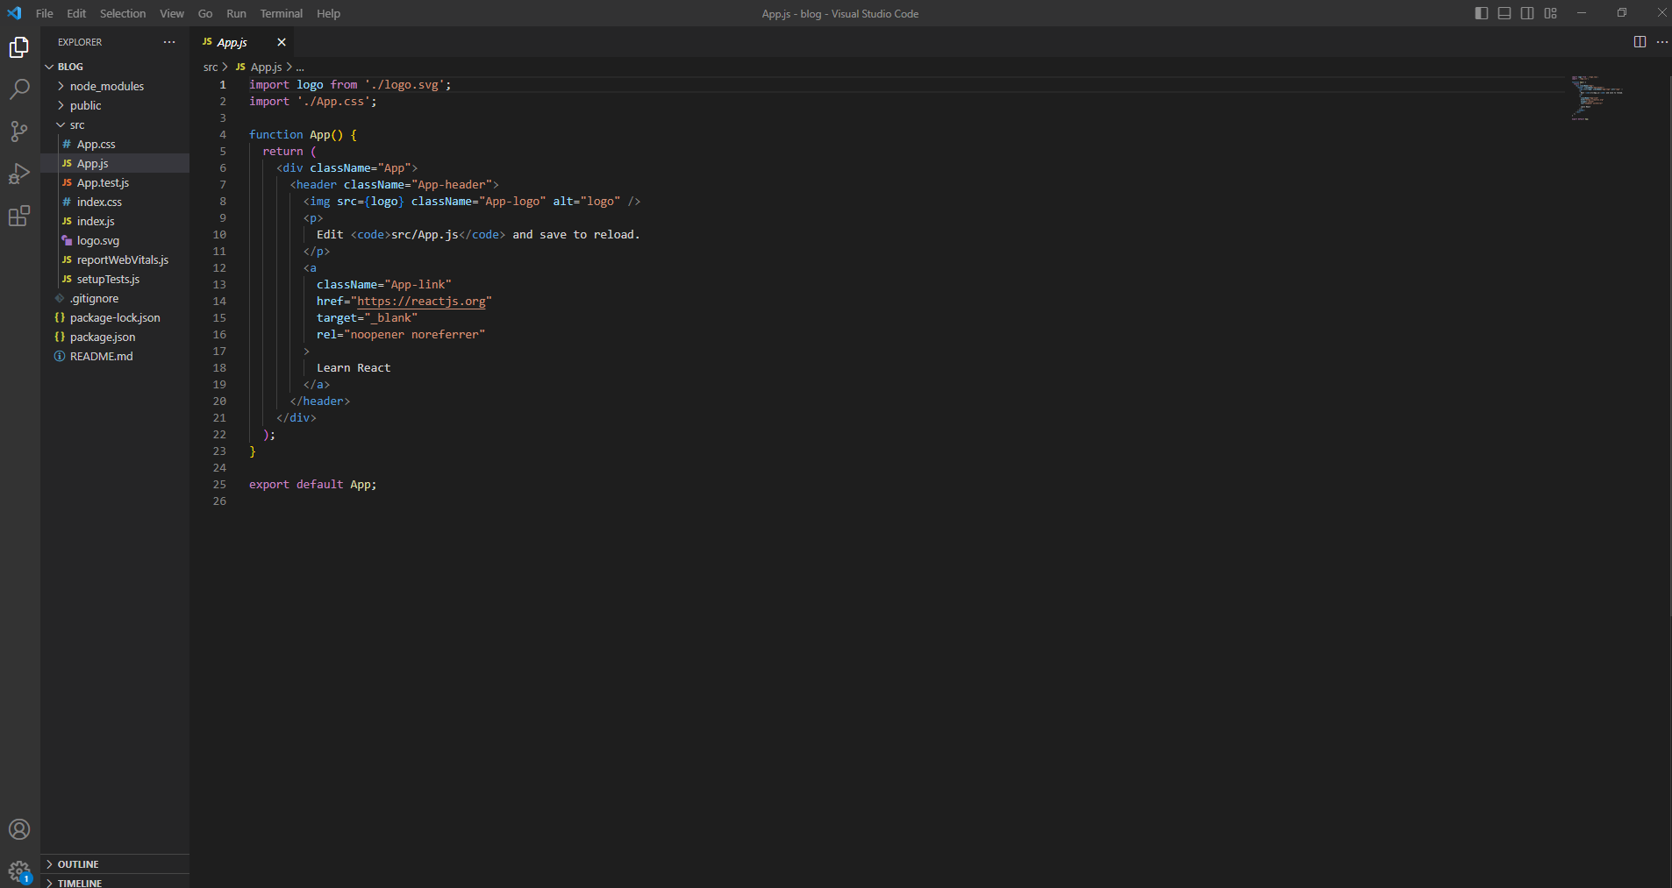Open index.js file
1672x888 pixels.
[115, 221]
